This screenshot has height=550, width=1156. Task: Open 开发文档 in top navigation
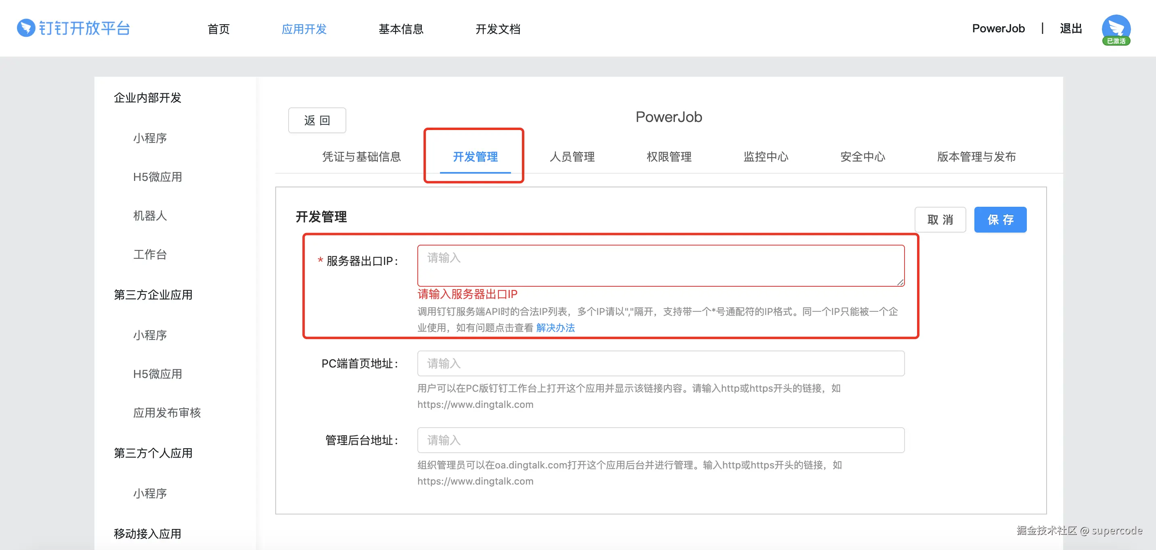point(498,29)
